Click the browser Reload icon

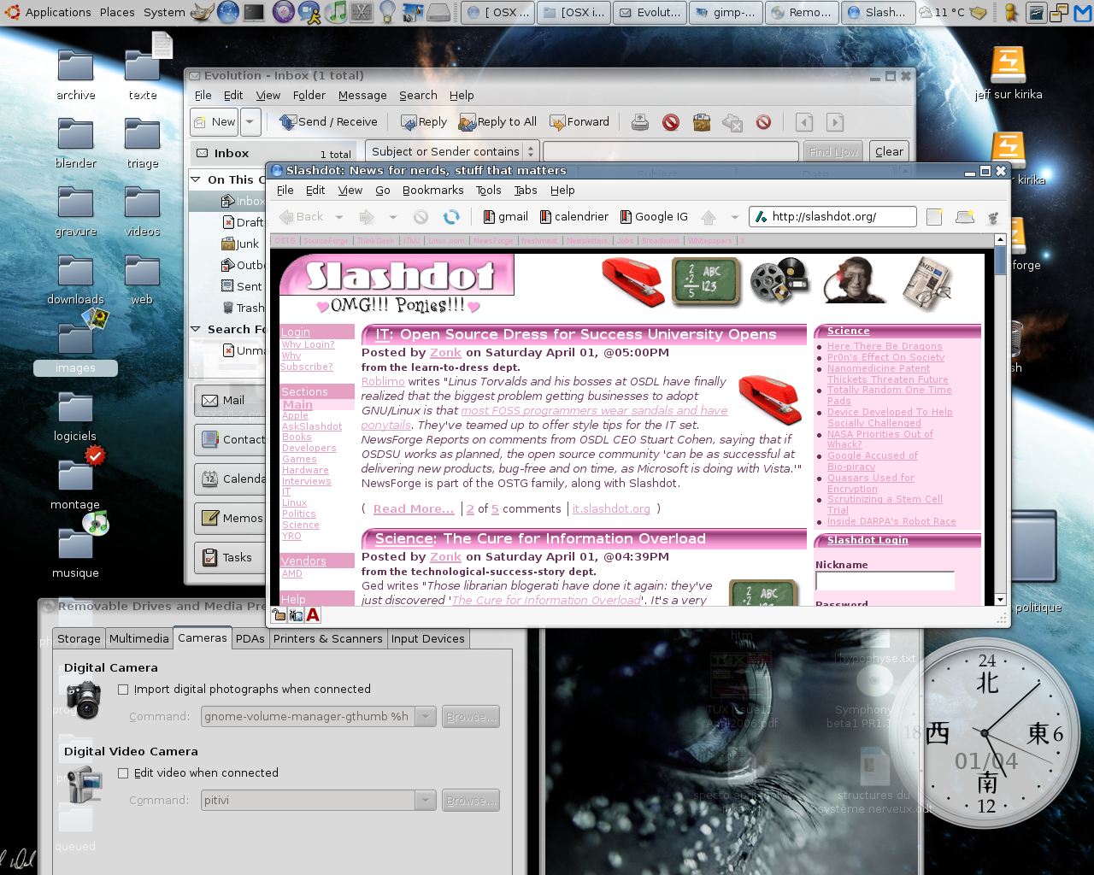click(x=451, y=217)
